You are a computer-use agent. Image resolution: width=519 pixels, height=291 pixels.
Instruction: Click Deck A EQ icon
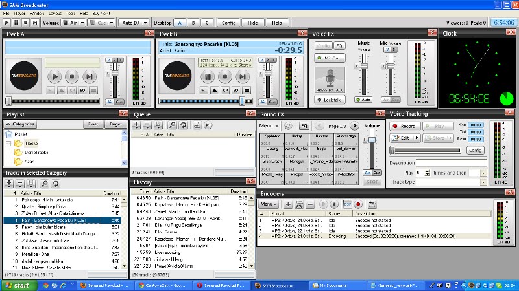coord(83,90)
